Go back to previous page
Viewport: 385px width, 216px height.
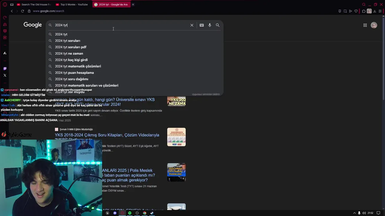[12, 11]
